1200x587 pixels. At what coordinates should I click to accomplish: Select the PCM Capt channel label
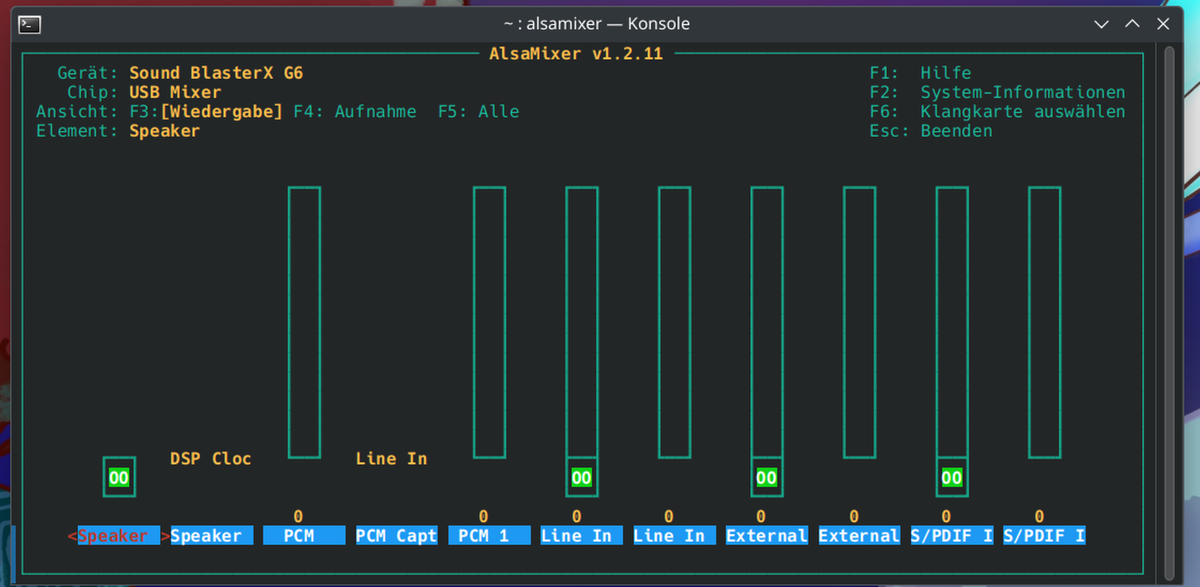(x=397, y=536)
